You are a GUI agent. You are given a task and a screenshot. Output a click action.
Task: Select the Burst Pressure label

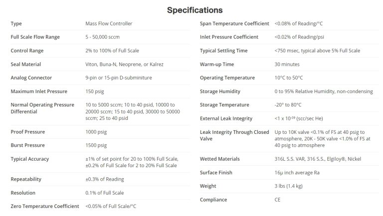28,145
